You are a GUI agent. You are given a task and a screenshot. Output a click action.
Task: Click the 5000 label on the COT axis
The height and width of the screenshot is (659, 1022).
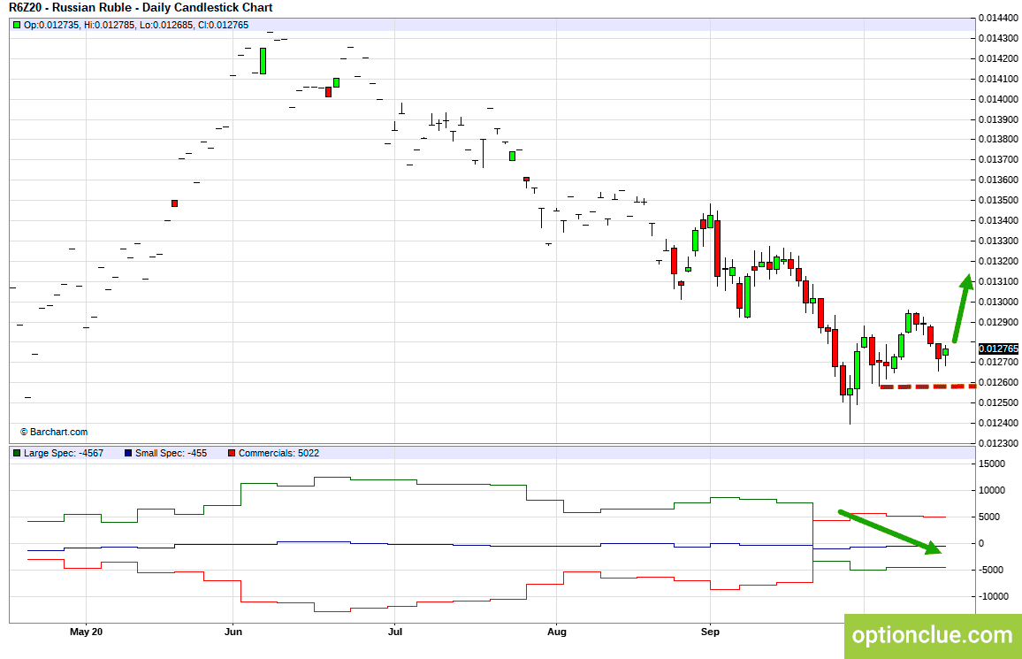coord(989,517)
